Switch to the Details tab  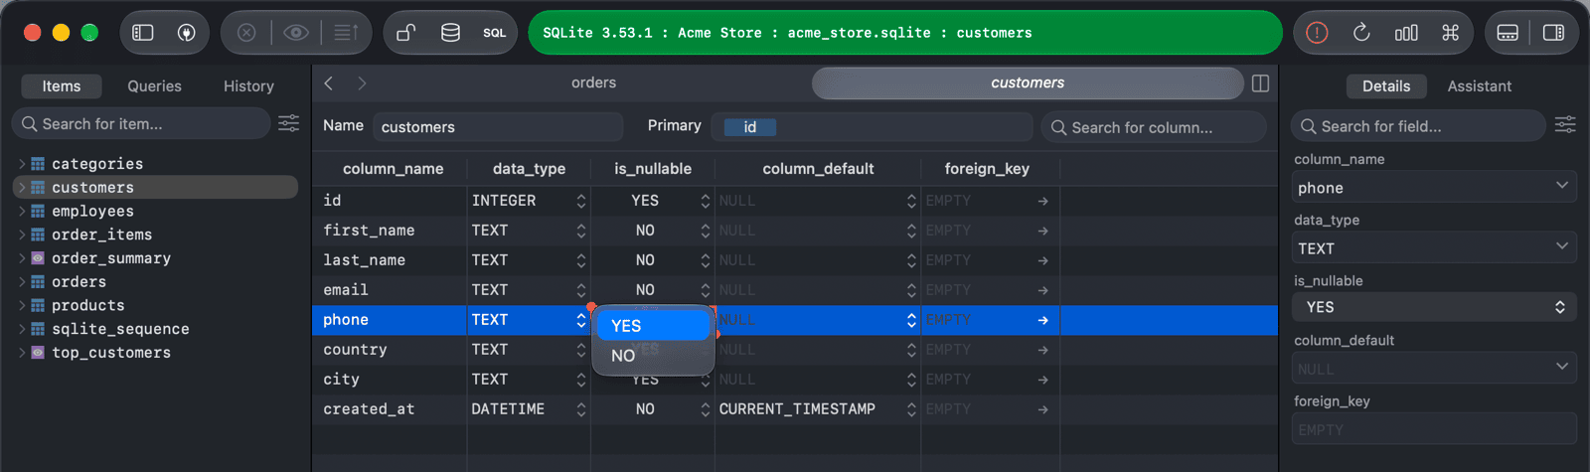[1386, 86]
